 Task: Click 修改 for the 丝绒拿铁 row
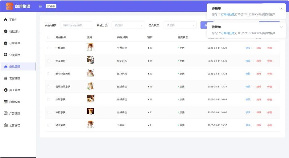[x=248, y=99]
